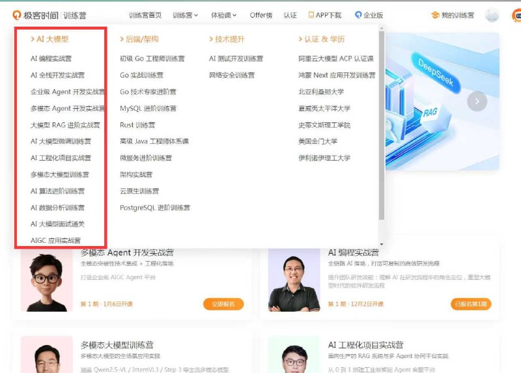Open the 多模态 Agent 开发实战营 card title
This screenshot has width=521, height=373.
[127, 253]
